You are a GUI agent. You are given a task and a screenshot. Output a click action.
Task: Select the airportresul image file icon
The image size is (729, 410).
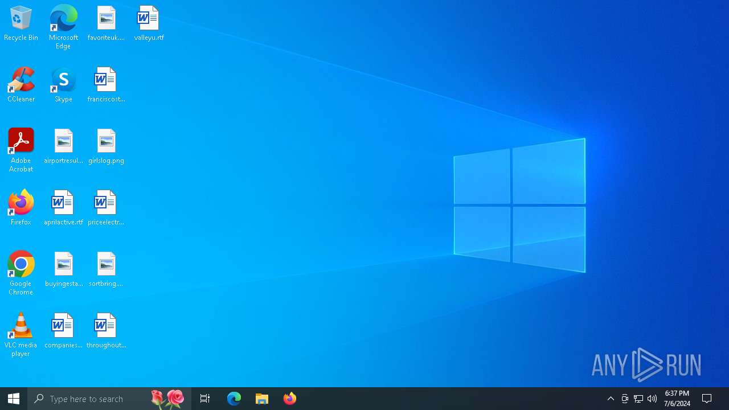tap(63, 147)
